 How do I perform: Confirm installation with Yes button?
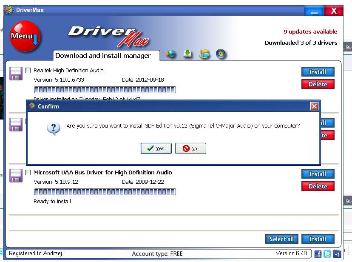point(156,148)
